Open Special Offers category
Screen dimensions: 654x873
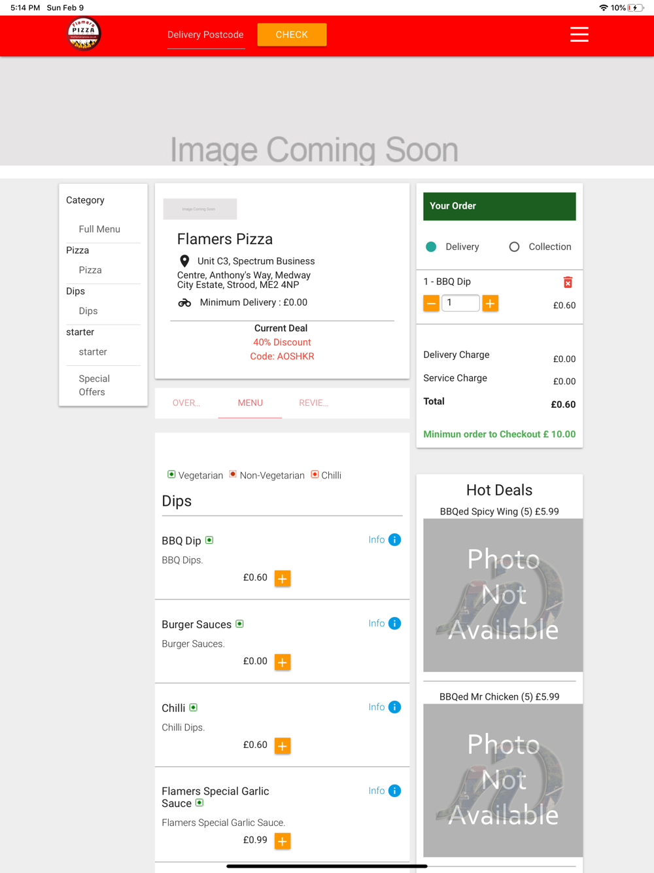(x=94, y=385)
